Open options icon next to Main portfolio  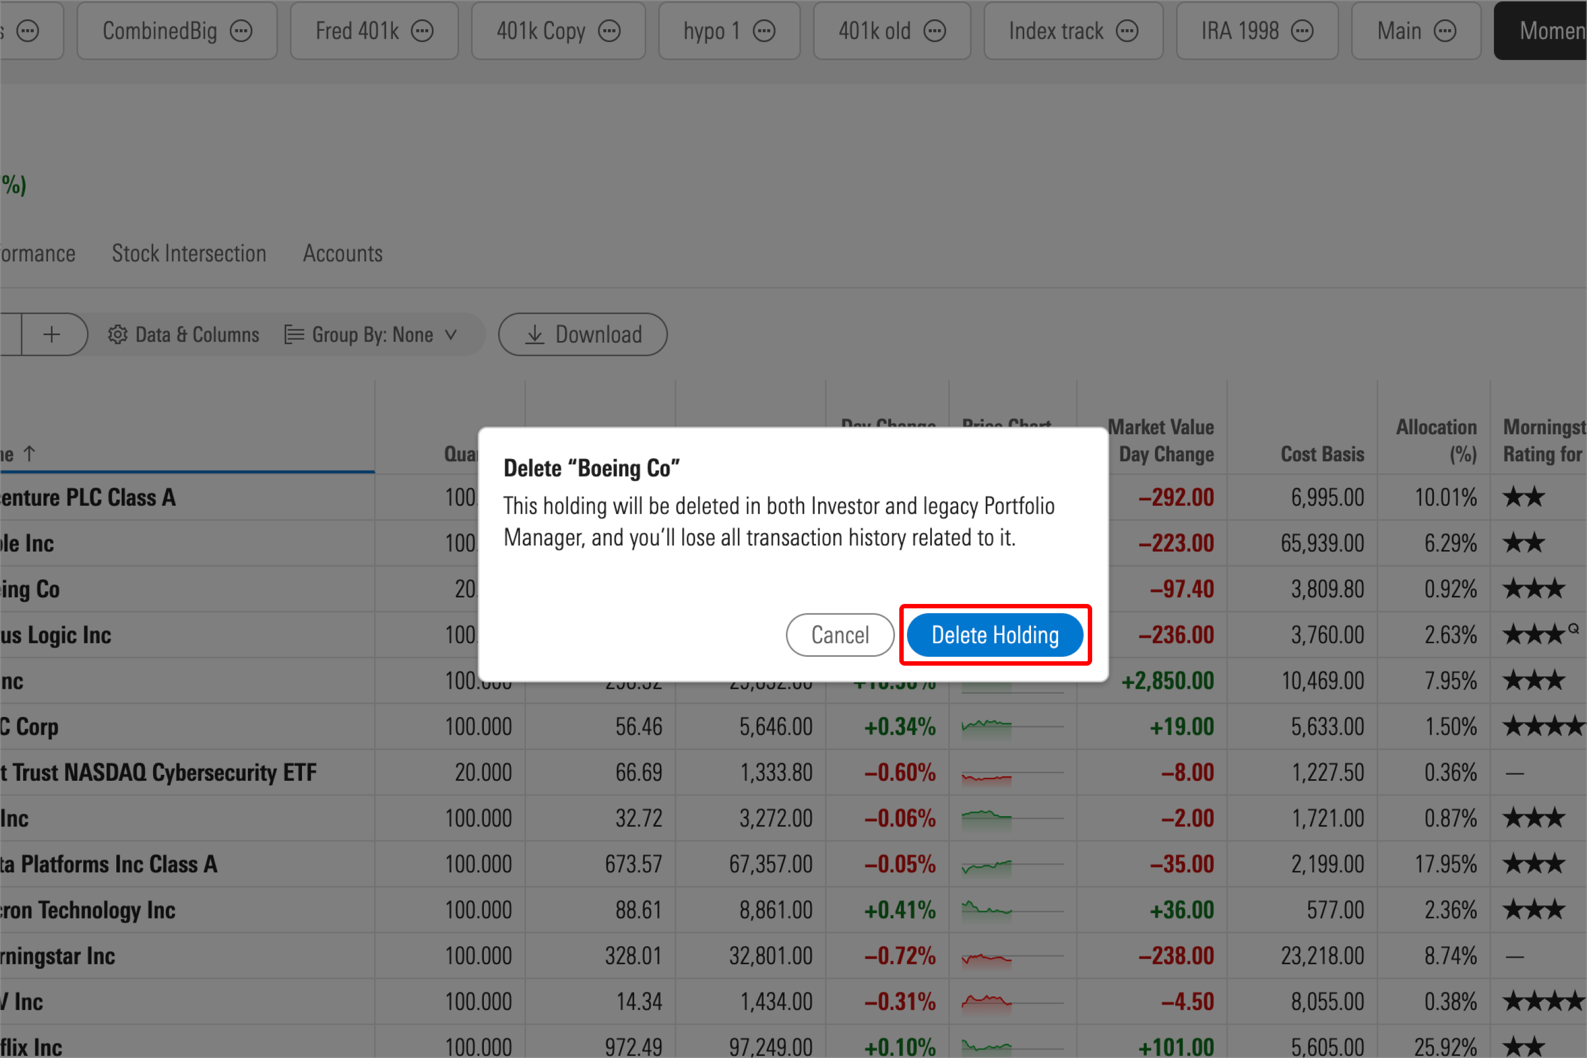[1445, 31]
